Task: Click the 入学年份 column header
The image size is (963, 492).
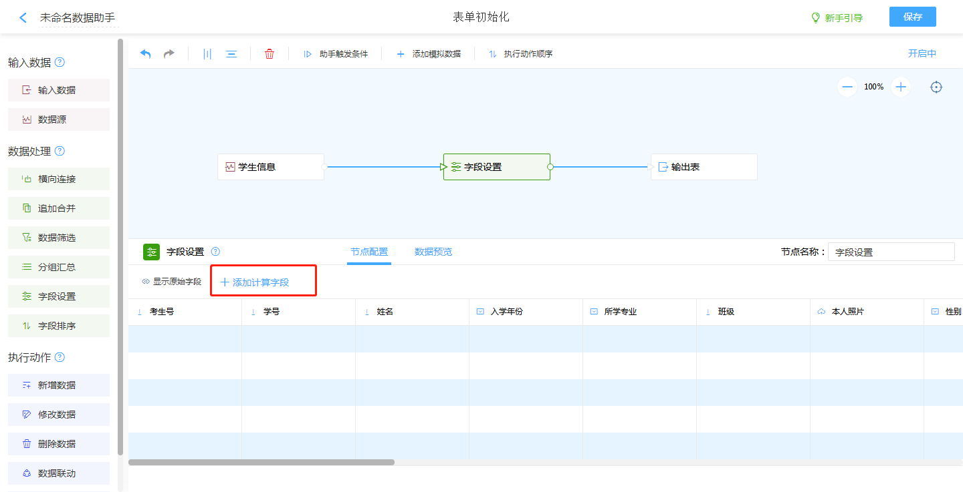Action: 526,312
